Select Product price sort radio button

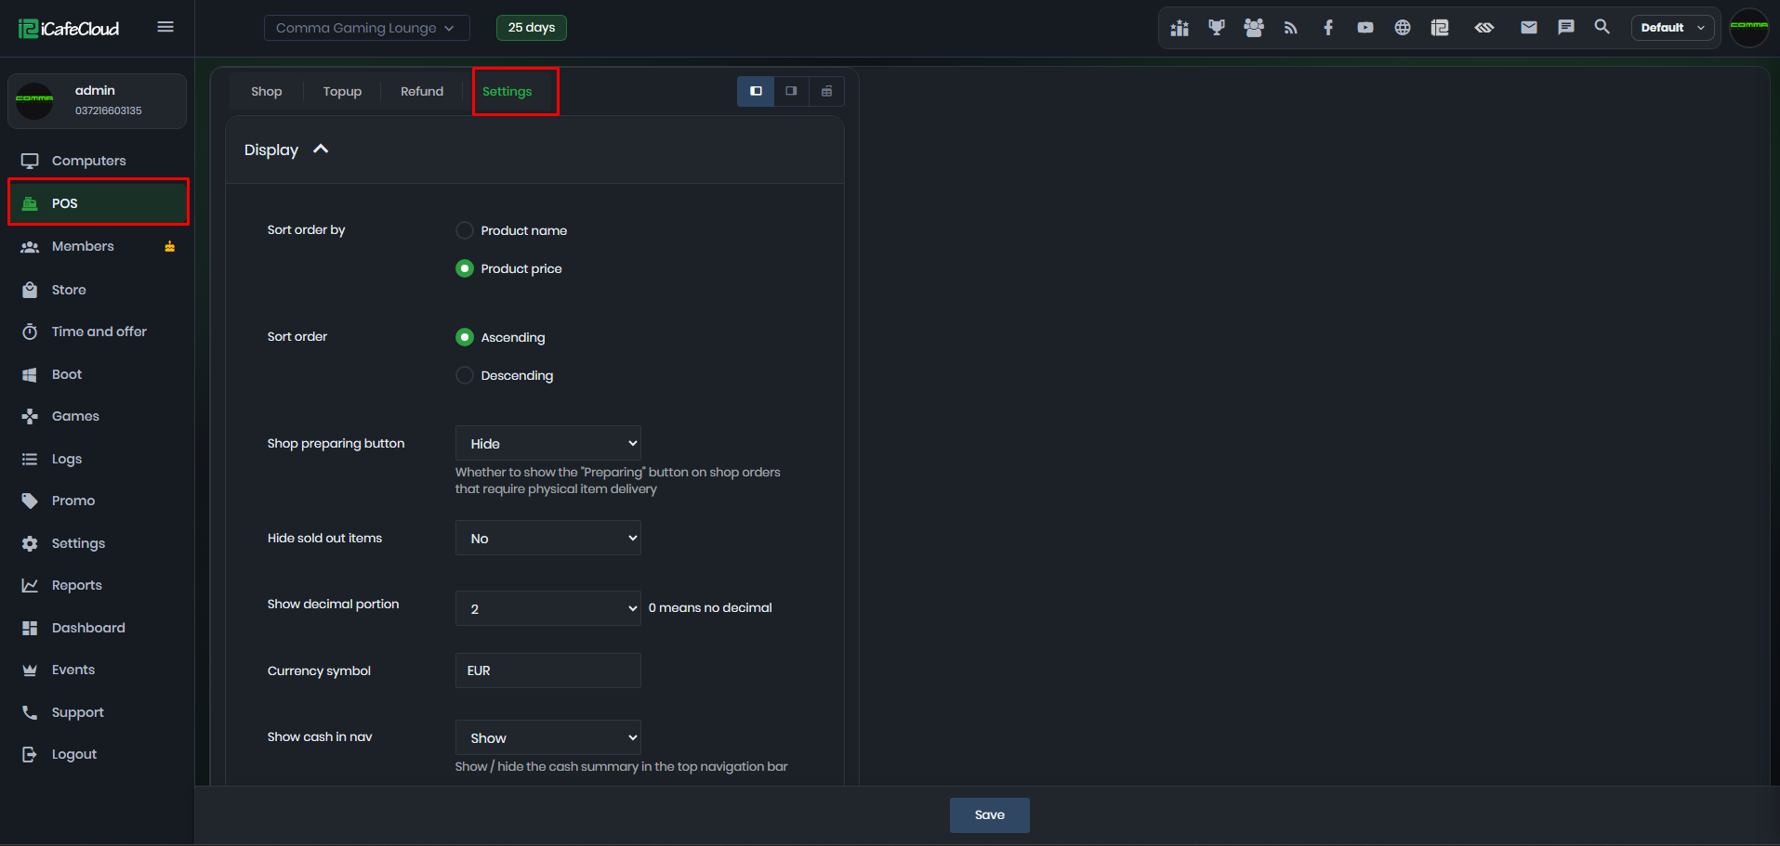pyautogui.click(x=465, y=268)
